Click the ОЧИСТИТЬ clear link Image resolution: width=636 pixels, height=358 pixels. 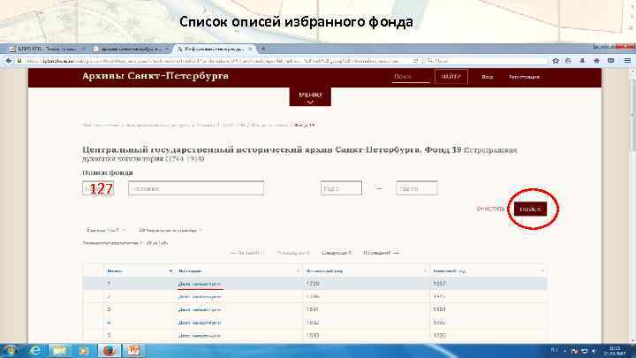490,209
